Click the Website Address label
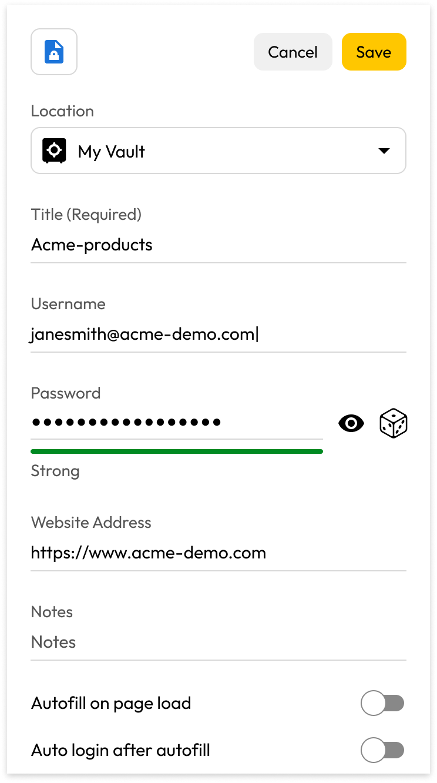Screen dimensions: 437x783 click(x=91, y=523)
